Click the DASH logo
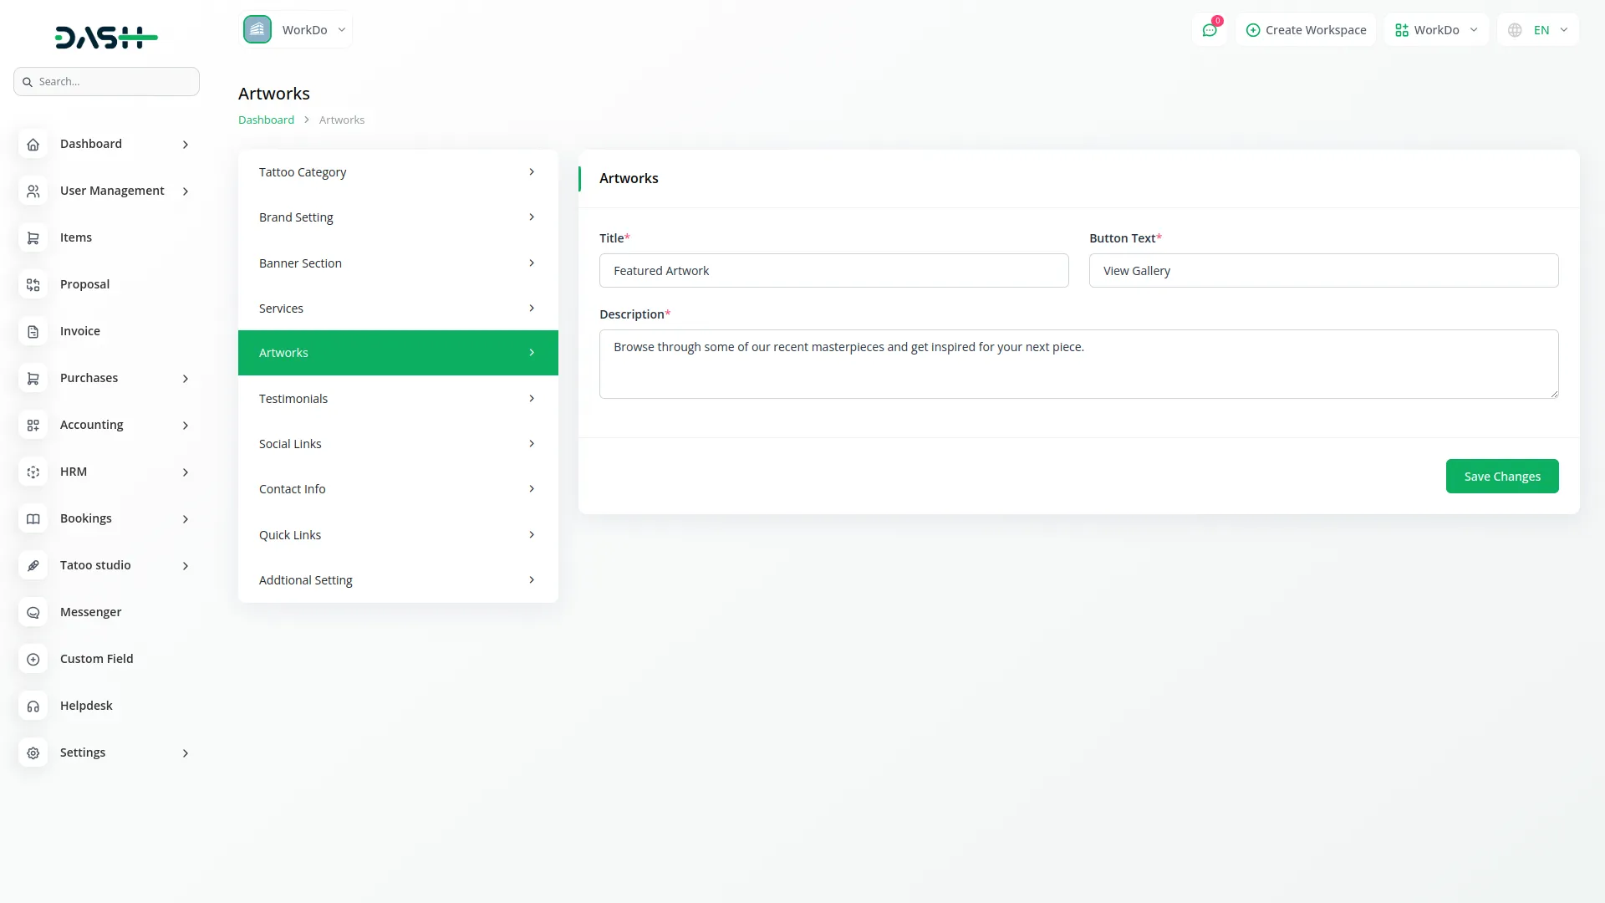 click(x=106, y=37)
